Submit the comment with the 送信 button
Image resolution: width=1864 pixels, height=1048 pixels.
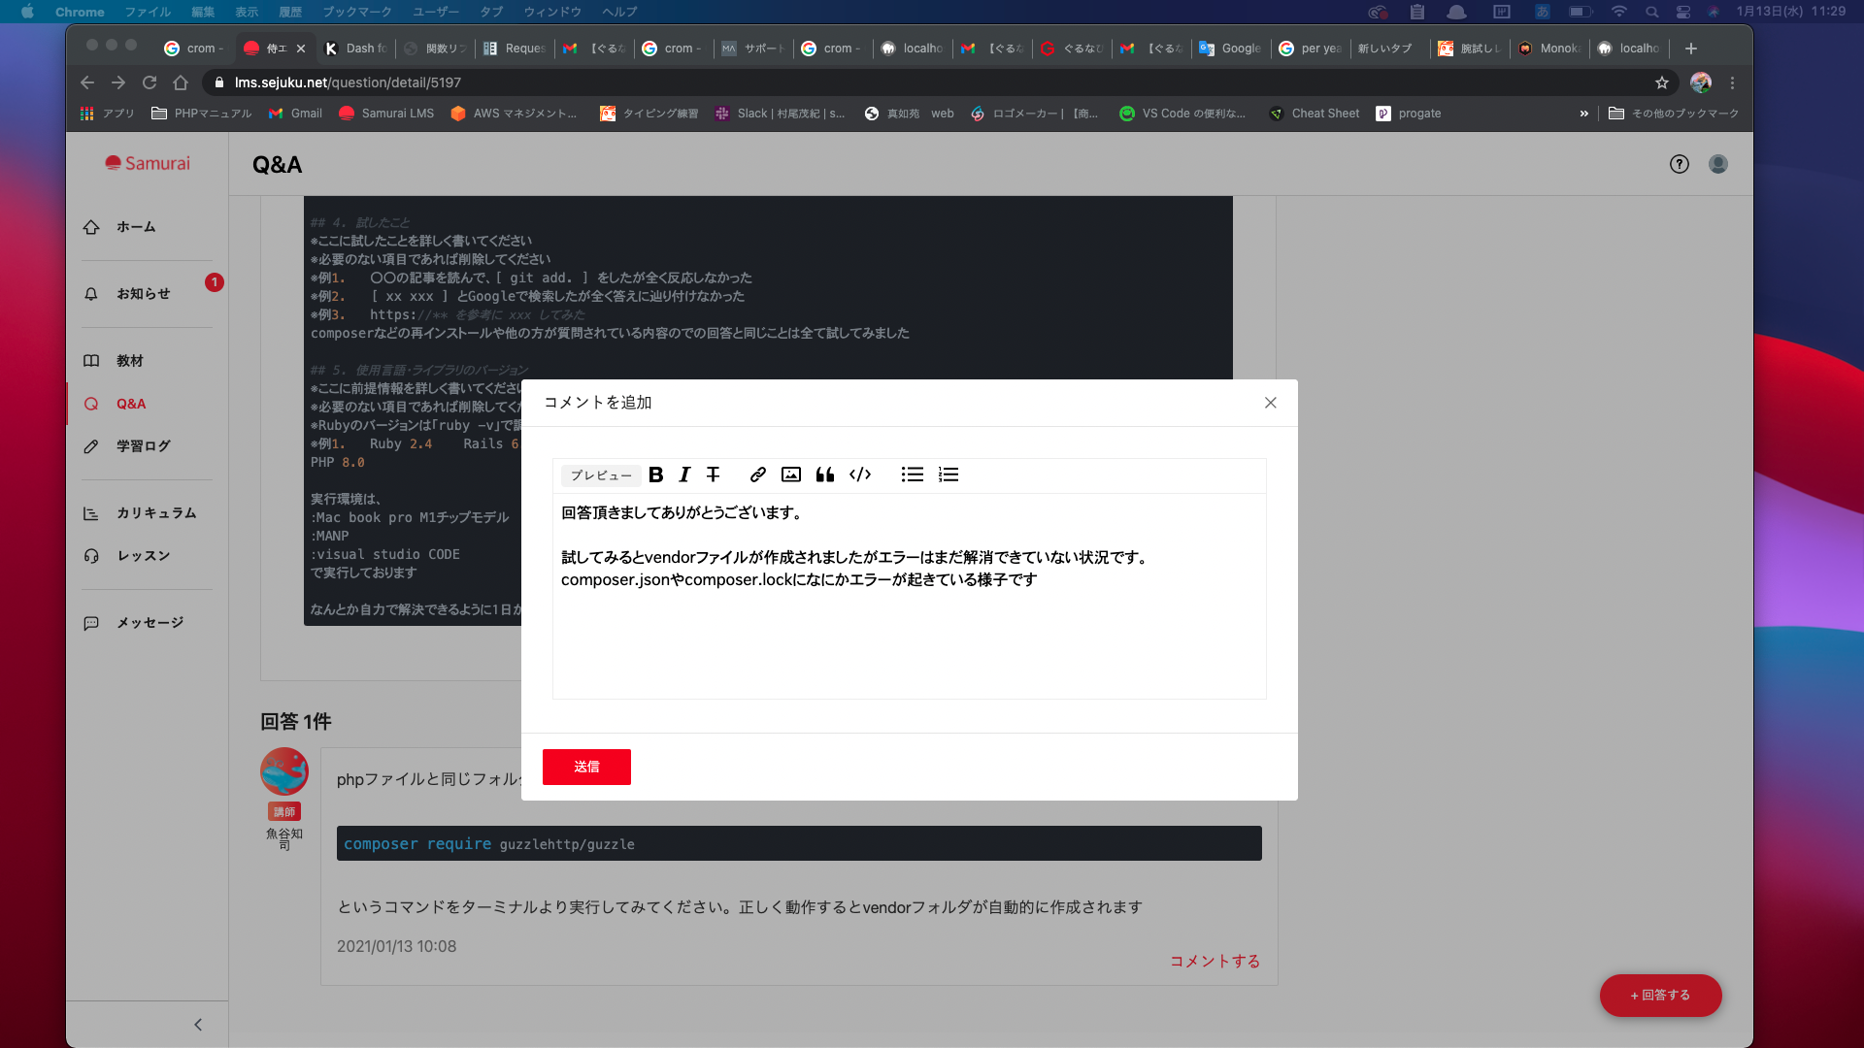[586, 767]
